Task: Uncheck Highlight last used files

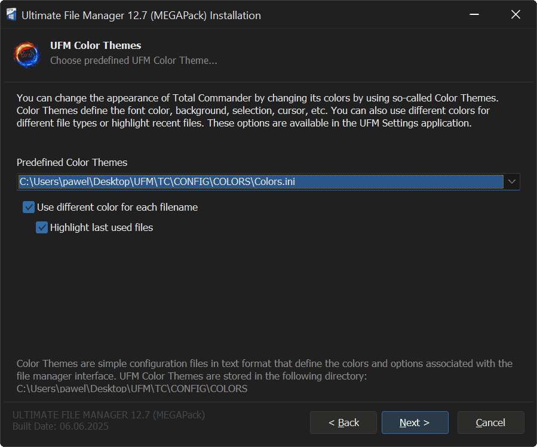Action: [x=42, y=227]
